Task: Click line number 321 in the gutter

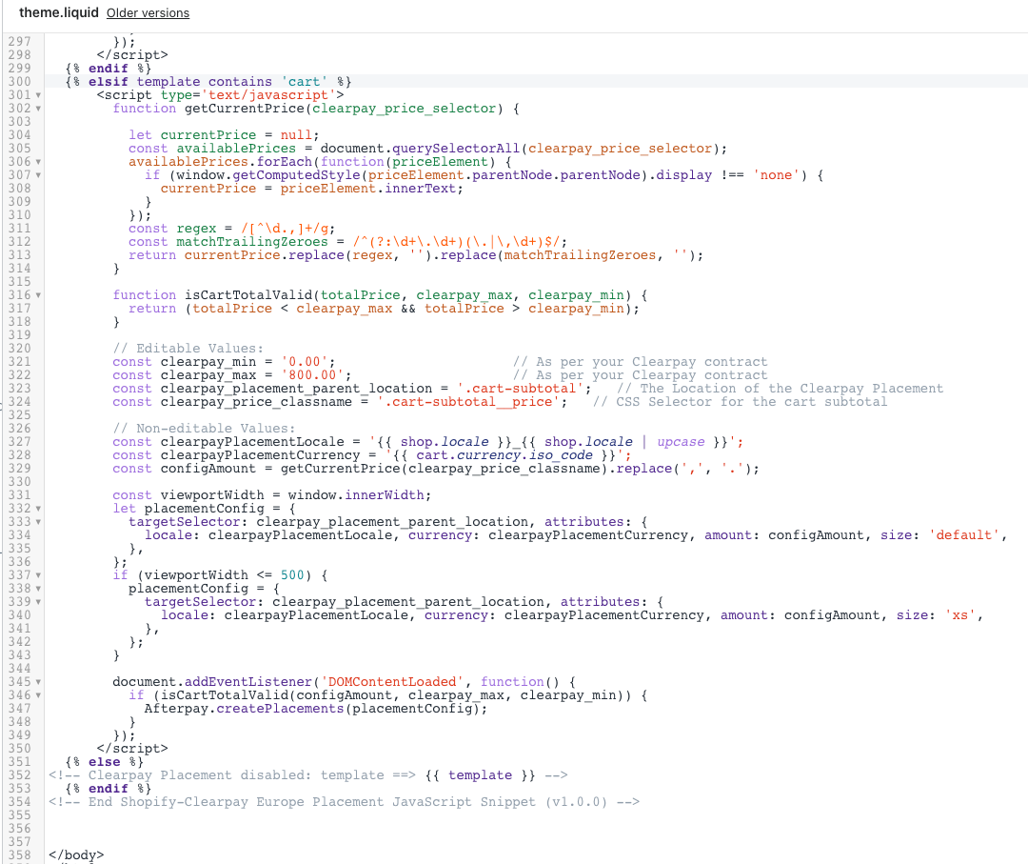Action: coord(20,361)
